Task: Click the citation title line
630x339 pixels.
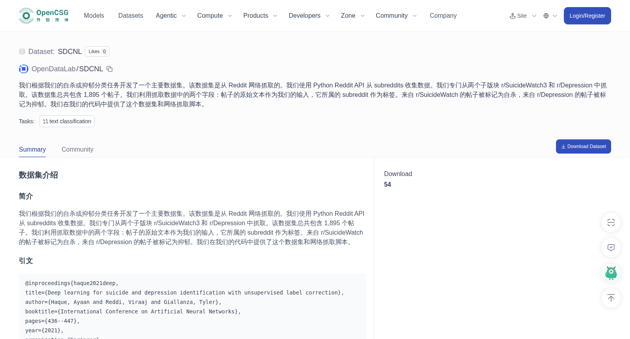Action: (185, 293)
